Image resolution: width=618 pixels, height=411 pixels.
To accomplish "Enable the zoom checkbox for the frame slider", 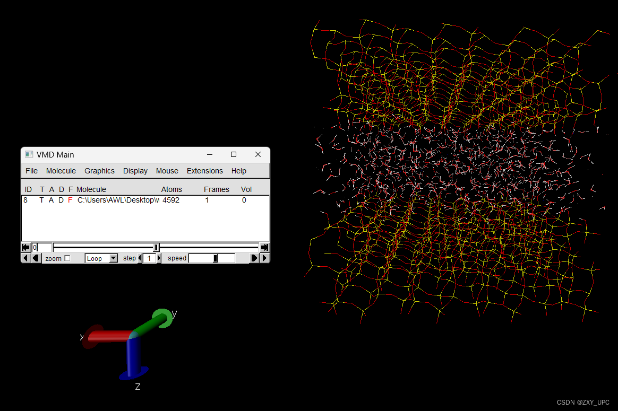I will tap(67, 258).
